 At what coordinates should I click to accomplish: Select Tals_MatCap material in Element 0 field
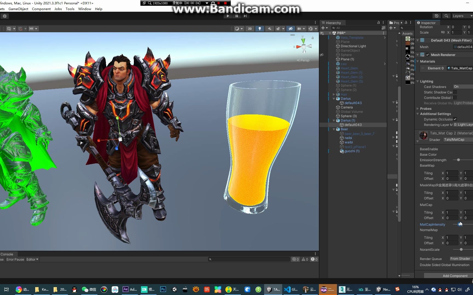tap(460, 68)
